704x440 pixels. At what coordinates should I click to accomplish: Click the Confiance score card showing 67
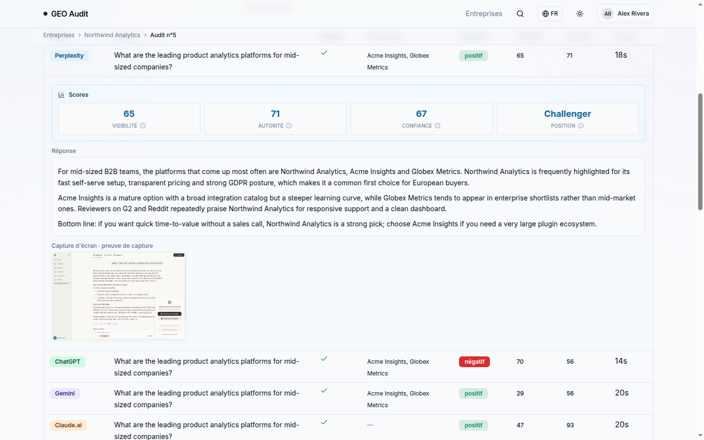coord(421,119)
